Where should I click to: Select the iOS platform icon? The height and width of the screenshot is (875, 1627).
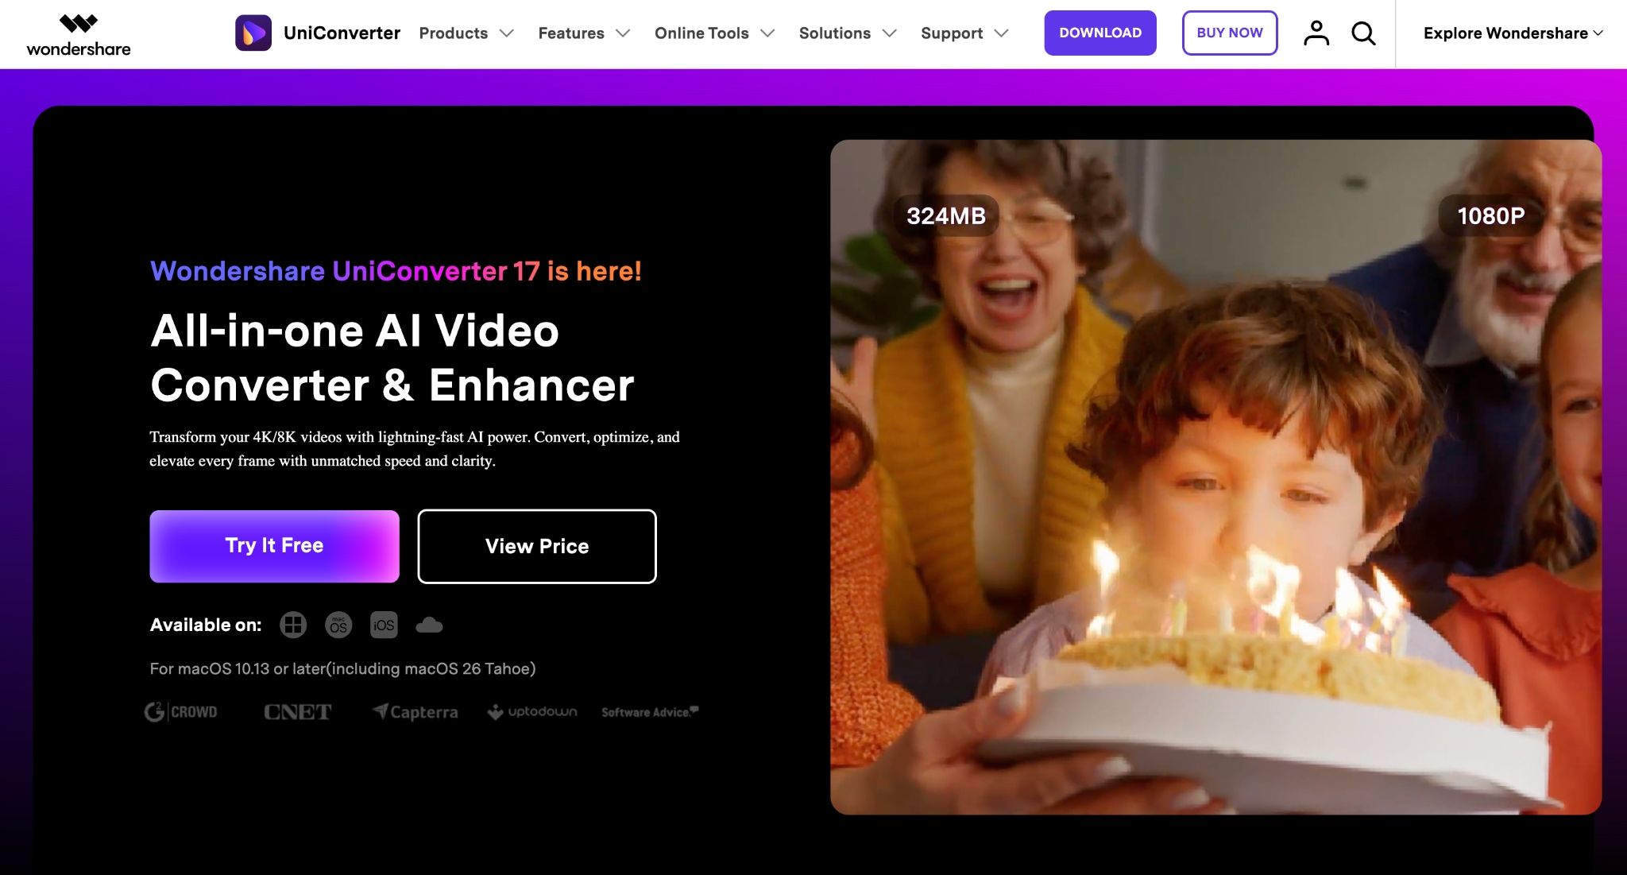coord(384,625)
